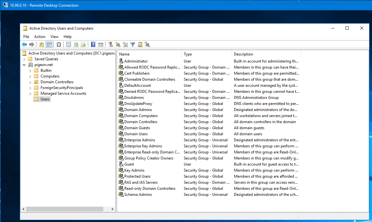Select the Enterprise Key Admins row
The width and height of the screenshot is (372, 222).
(x=209, y=146)
